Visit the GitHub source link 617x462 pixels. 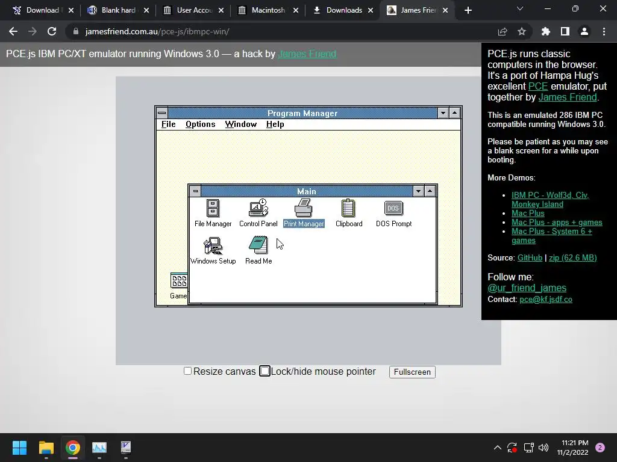point(530,257)
